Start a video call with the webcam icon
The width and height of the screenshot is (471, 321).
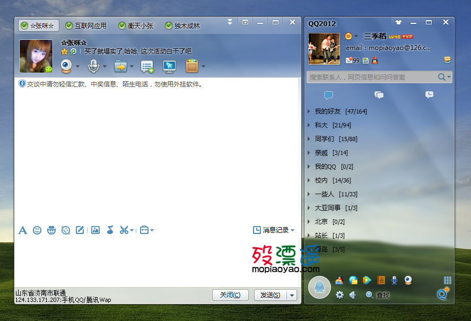point(66,66)
